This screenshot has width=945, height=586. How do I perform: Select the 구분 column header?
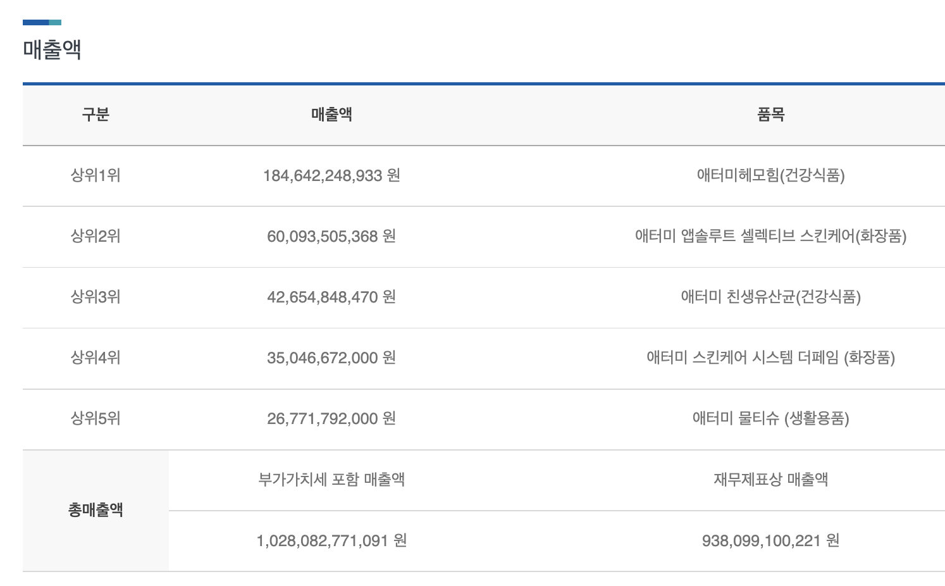click(96, 115)
